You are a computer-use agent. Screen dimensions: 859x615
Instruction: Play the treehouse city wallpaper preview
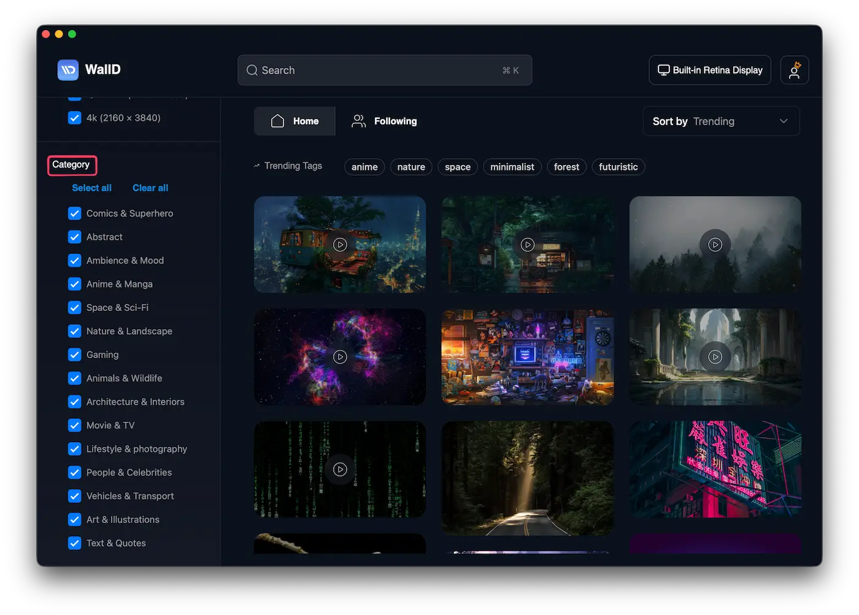[x=340, y=245]
